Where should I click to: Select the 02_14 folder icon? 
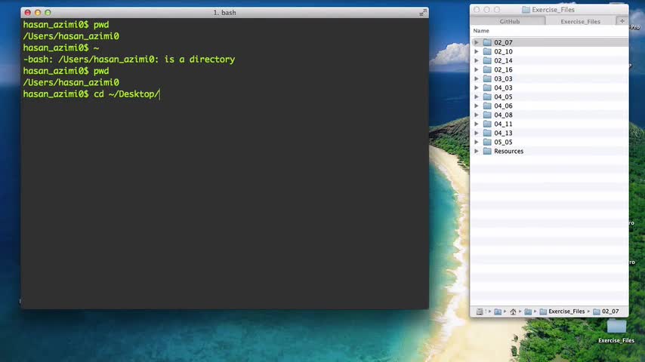pos(487,60)
